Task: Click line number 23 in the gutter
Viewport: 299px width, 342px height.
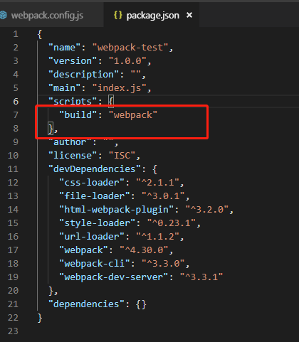Action: 13,331
